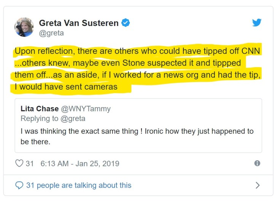
Task: Open the @WNYTammy handle
Action: click(84, 109)
